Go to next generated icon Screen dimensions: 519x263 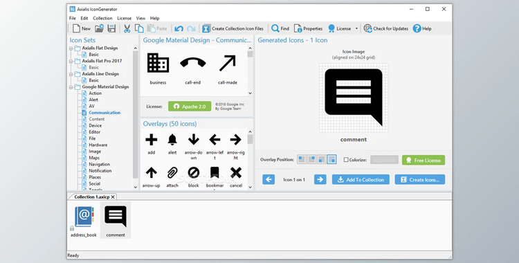320,179
